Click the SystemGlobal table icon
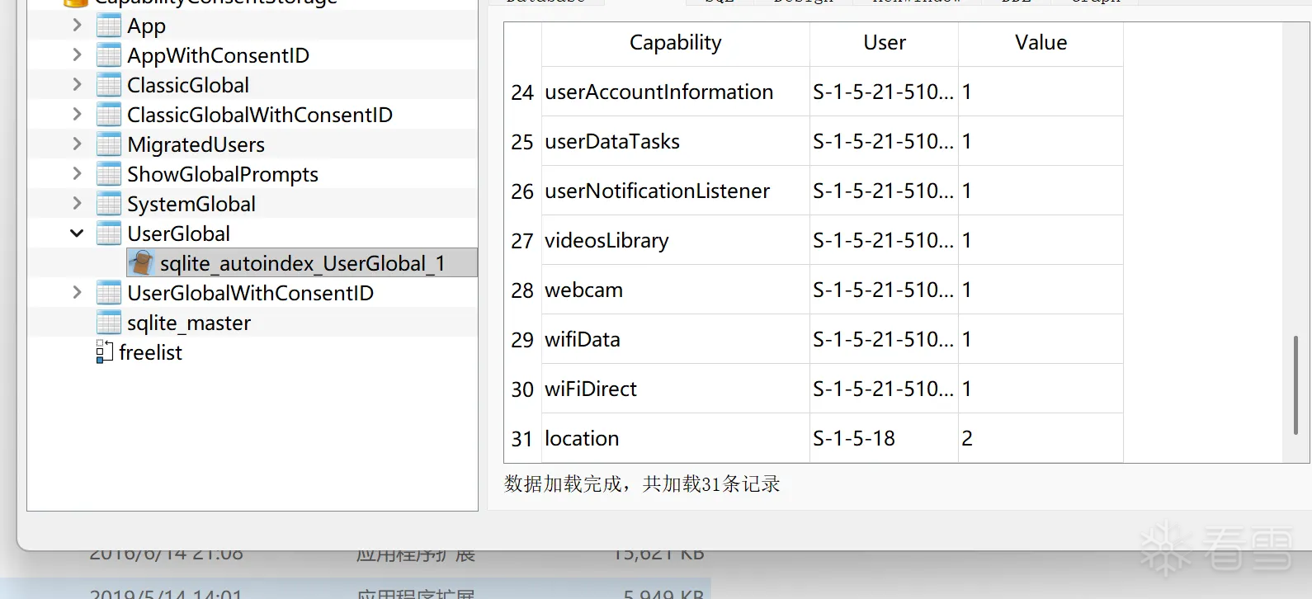The image size is (1312, 599). coord(109,204)
